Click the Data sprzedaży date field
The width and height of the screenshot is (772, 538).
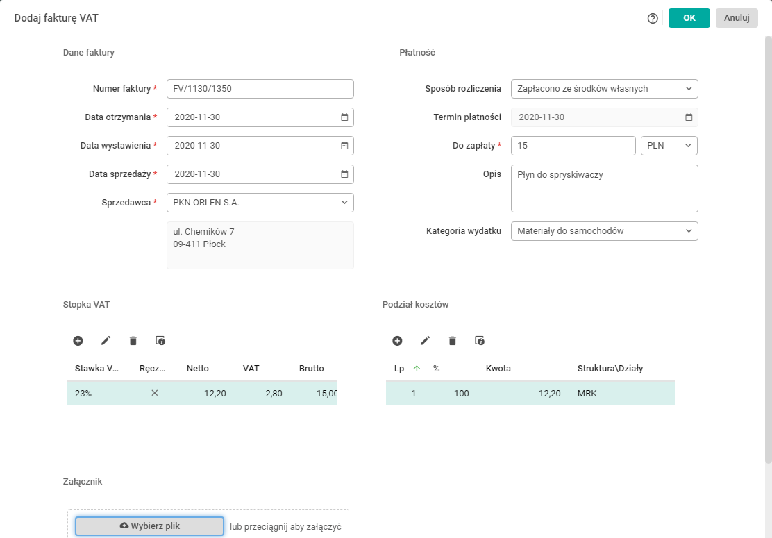(x=260, y=174)
